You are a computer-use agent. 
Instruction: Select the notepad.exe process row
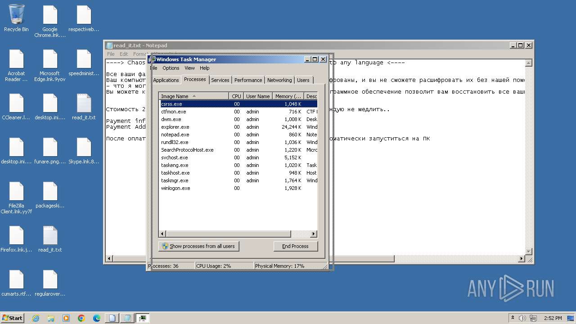click(x=238, y=135)
